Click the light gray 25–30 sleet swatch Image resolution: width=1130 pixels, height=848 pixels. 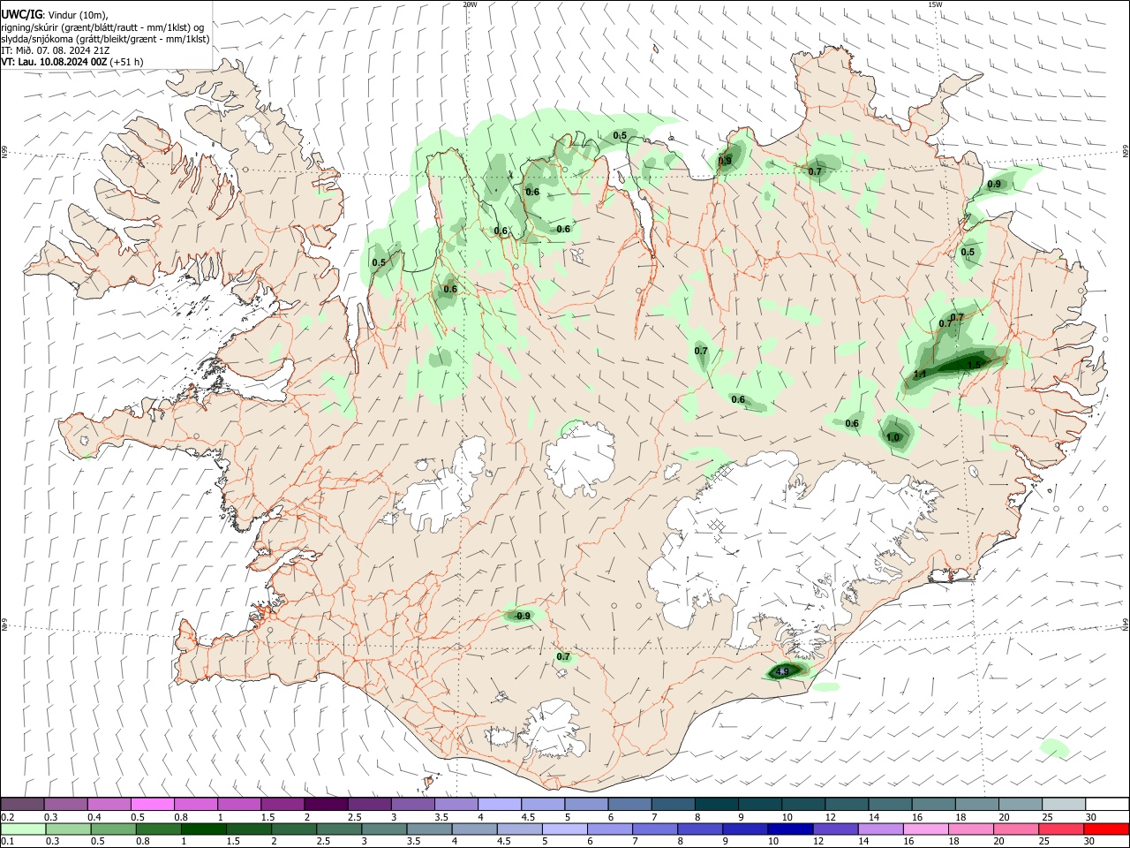click(x=1064, y=805)
